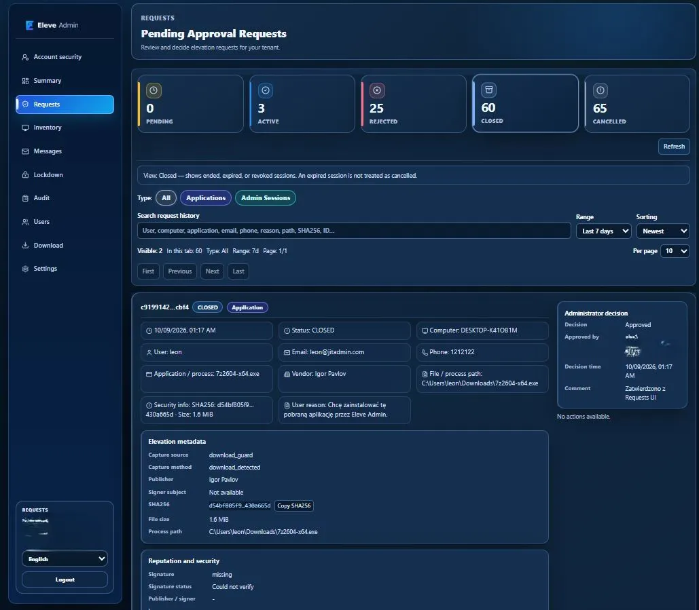
Task: Click file icon beside File / process path
Action: (x=425, y=374)
